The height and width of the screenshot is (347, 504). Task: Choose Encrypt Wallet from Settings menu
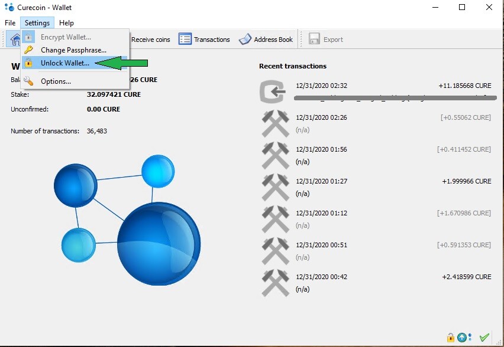coord(75,37)
